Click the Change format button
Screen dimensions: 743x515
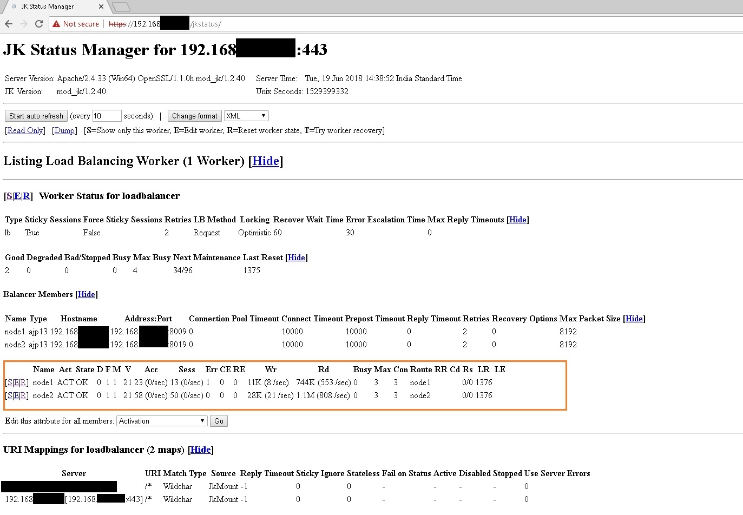[194, 115]
